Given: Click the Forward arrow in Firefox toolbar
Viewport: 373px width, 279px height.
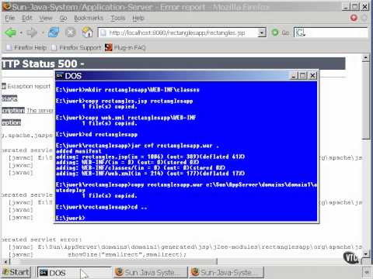Looking at the screenshot, I should (32, 33).
